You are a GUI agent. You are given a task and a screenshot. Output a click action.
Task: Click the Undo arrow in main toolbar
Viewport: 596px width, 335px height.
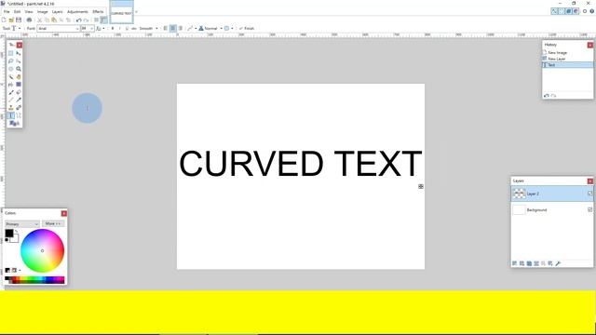[x=78, y=20]
